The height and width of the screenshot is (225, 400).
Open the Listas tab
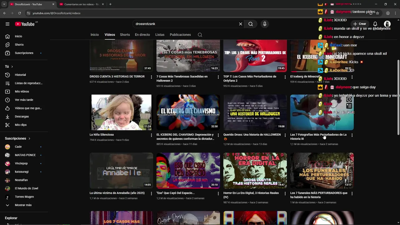[x=160, y=35]
